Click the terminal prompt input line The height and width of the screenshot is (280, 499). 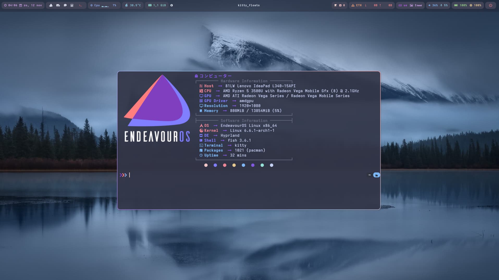click(235, 175)
